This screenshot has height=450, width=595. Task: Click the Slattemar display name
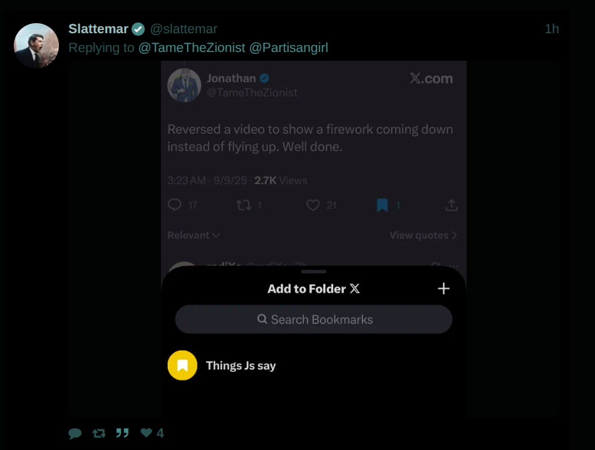pos(98,29)
